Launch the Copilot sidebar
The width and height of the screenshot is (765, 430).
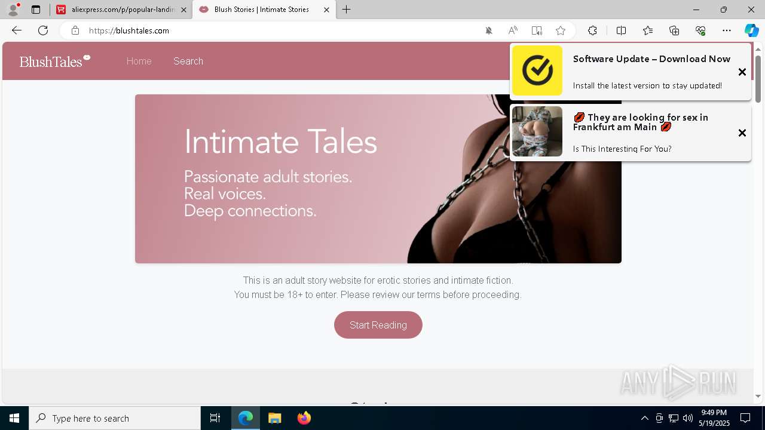(751, 30)
